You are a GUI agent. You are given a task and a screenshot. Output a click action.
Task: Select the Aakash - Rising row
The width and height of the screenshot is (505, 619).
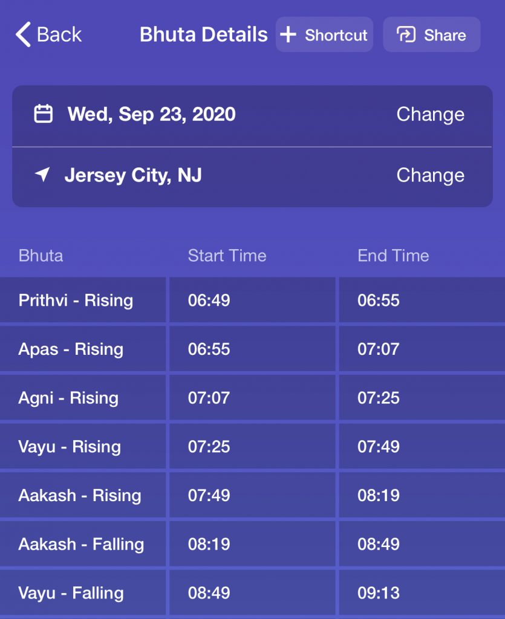tap(252, 496)
